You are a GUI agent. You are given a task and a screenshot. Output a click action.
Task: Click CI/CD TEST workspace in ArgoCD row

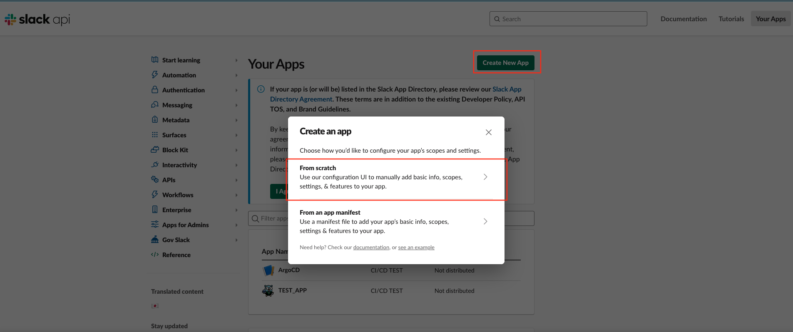click(387, 270)
